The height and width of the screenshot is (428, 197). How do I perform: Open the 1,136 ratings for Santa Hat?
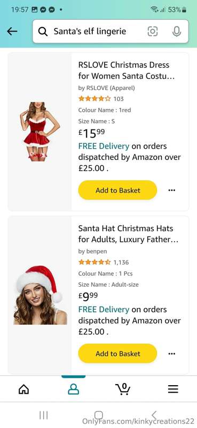coord(121,262)
